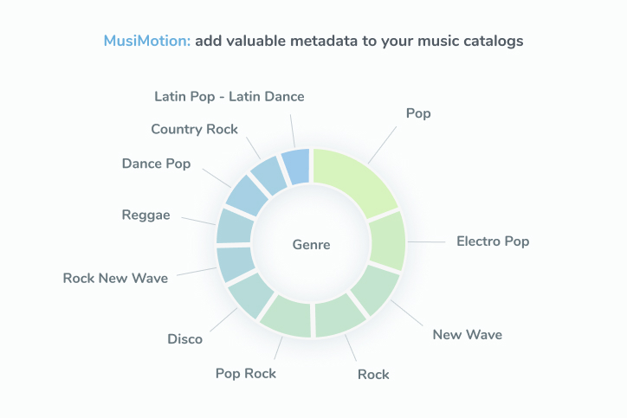
Task: Select the Rock New Wave text label
Action: pos(115,278)
